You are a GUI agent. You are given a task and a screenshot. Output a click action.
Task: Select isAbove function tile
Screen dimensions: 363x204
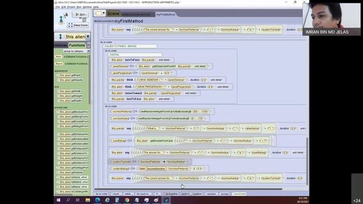pos(73,177)
